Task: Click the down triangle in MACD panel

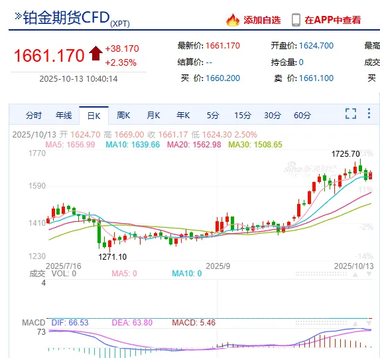Action: click(369, 323)
